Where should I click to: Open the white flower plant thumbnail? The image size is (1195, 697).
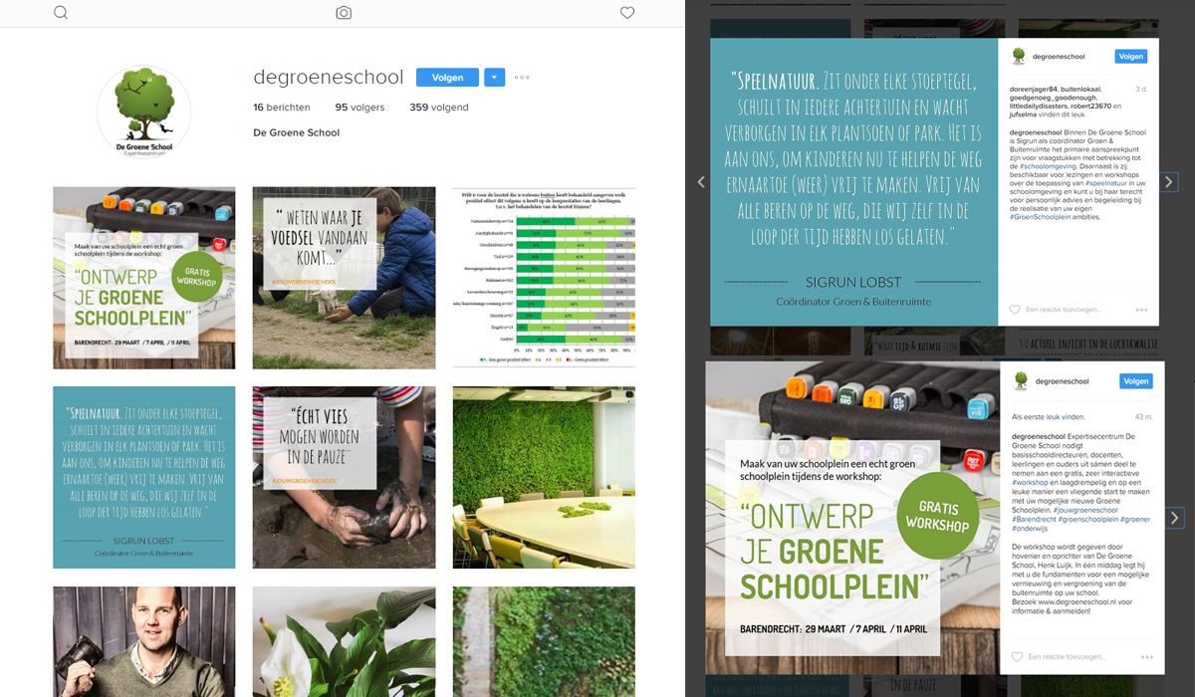(344, 641)
